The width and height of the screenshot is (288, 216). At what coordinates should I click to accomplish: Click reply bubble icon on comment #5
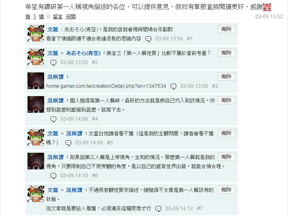[68, 143]
